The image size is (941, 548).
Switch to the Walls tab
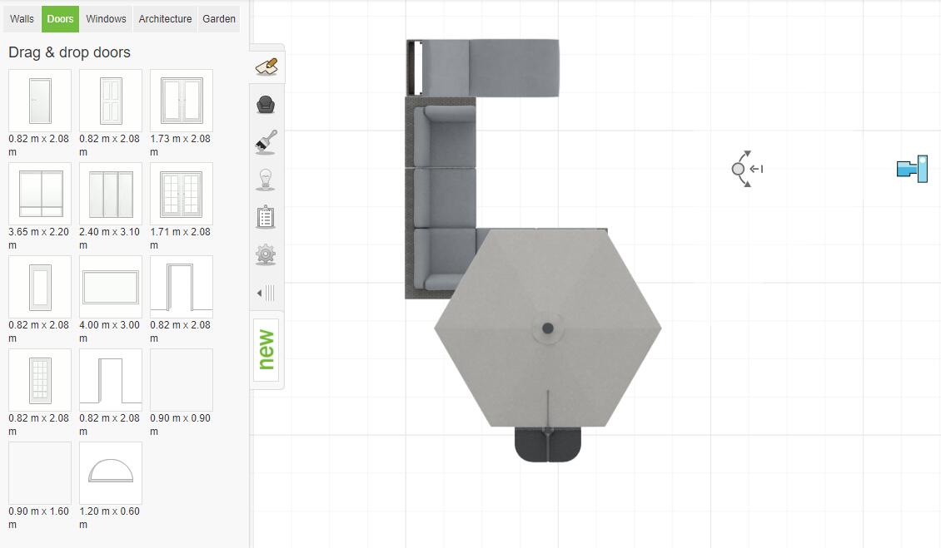click(22, 18)
